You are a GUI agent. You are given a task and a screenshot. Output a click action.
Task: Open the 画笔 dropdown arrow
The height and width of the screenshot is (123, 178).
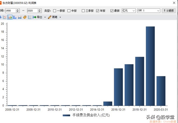point(60,17)
